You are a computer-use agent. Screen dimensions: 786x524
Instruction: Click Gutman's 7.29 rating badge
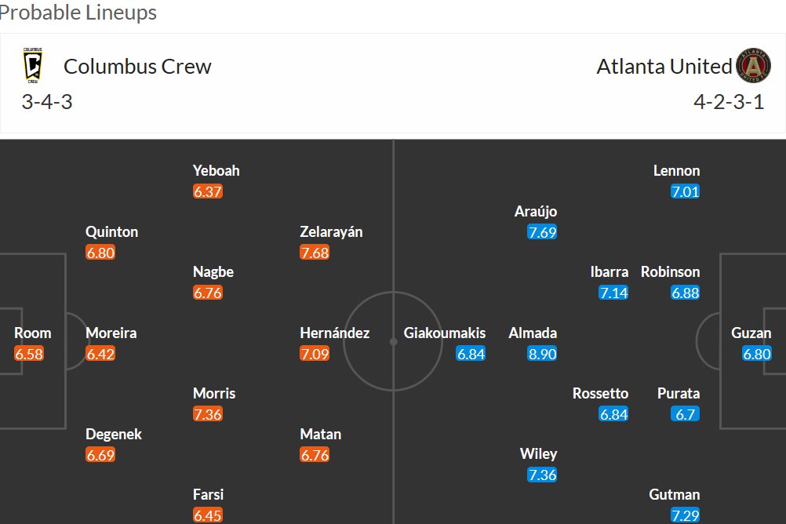[x=685, y=515]
